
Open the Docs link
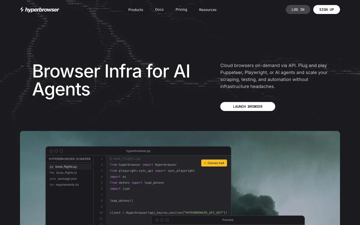click(x=159, y=10)
